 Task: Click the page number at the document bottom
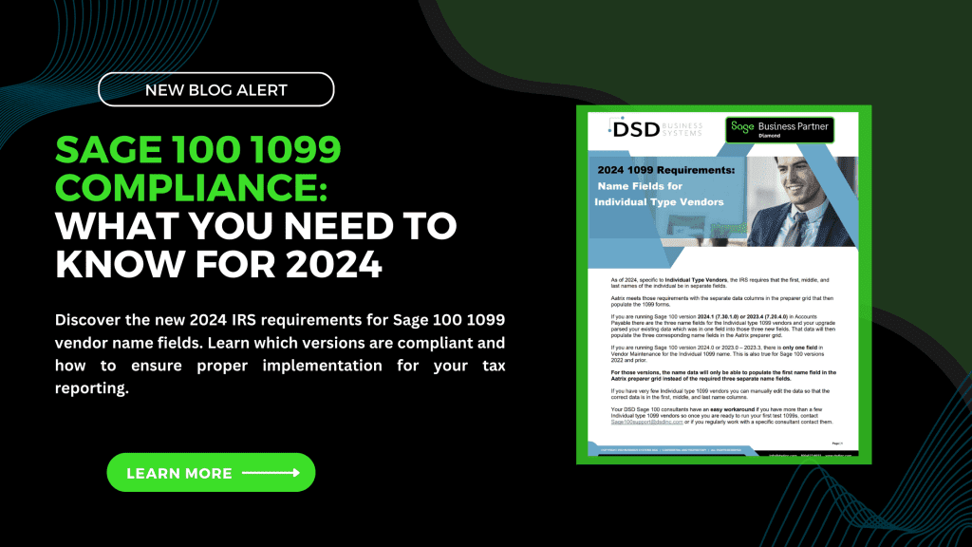(x=837, y=443)
